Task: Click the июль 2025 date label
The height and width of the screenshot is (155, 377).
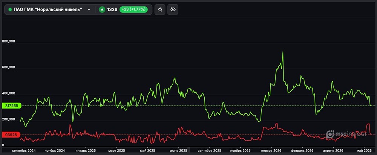Action: pos(178,151)
